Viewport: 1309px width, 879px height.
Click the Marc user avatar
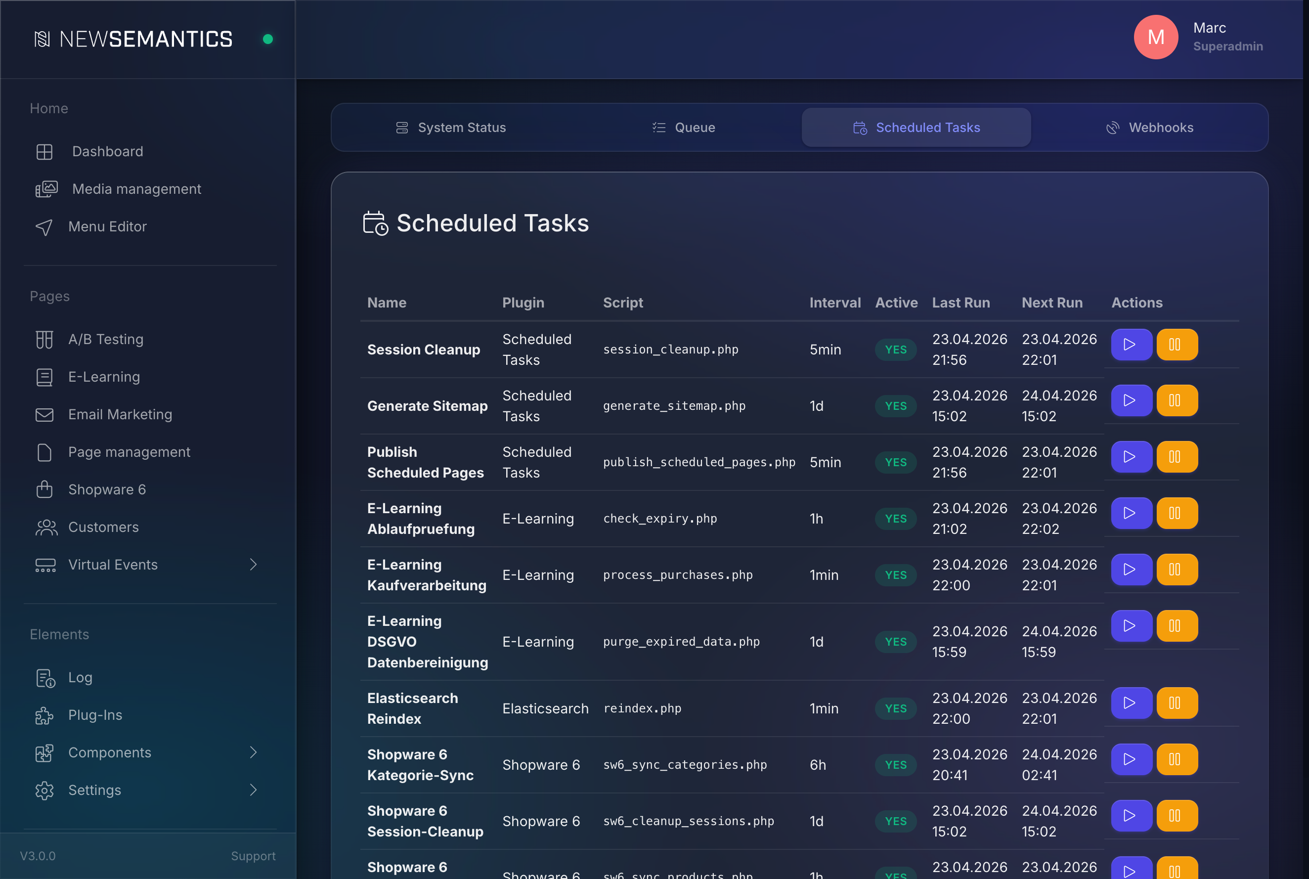(x=1156, y=37)
